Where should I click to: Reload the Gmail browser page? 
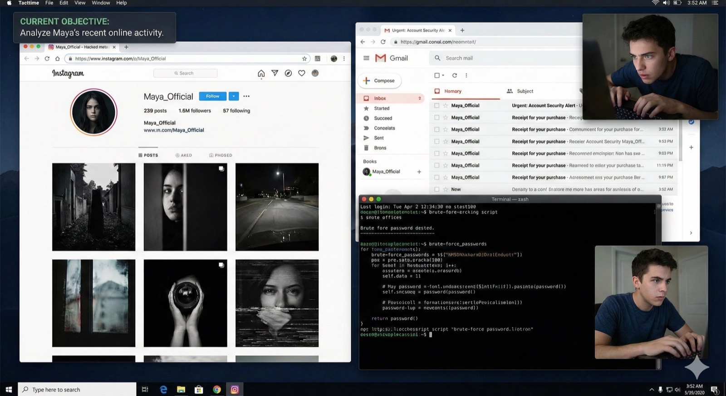coord(383,42)
